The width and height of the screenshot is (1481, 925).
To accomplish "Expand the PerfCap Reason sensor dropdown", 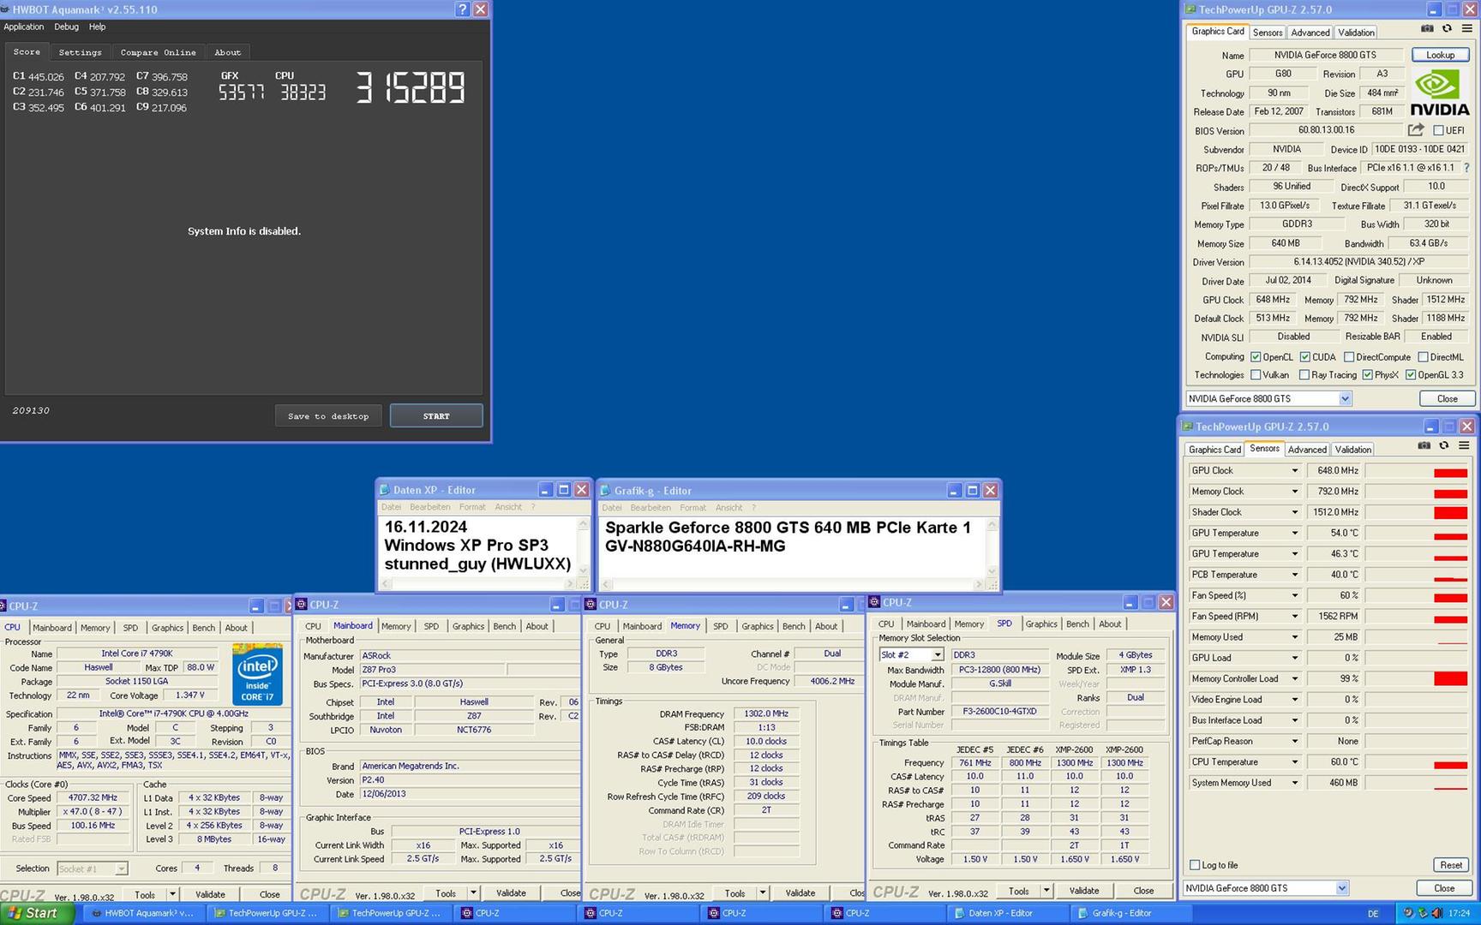I will (x=1294, y=741).
